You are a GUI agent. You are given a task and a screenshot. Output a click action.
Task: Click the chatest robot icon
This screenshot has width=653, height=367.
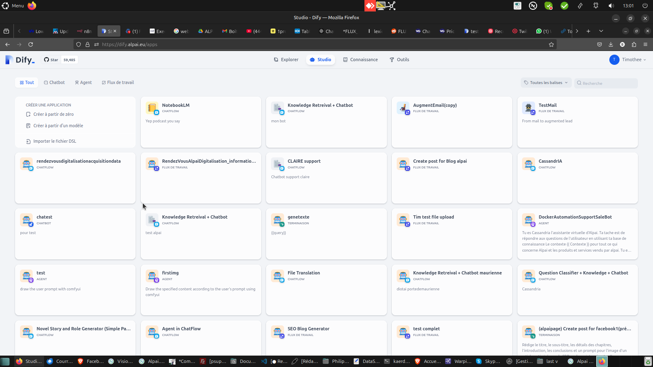point(27,220)
